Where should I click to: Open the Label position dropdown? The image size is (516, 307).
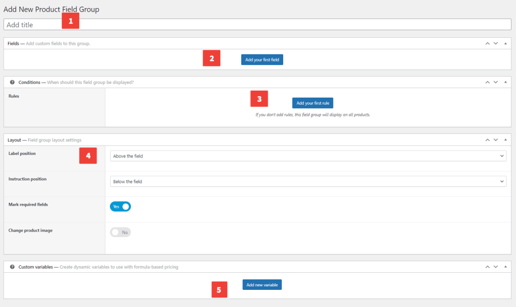click(x=308, y=156)
